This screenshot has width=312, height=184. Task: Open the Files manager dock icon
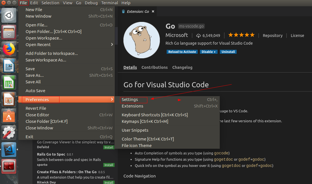[x=9, y=32]
